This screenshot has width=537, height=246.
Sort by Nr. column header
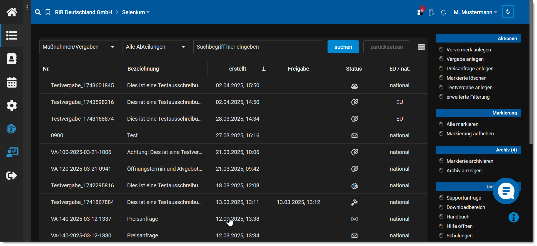pyautogui.click(x=46, y=69)
